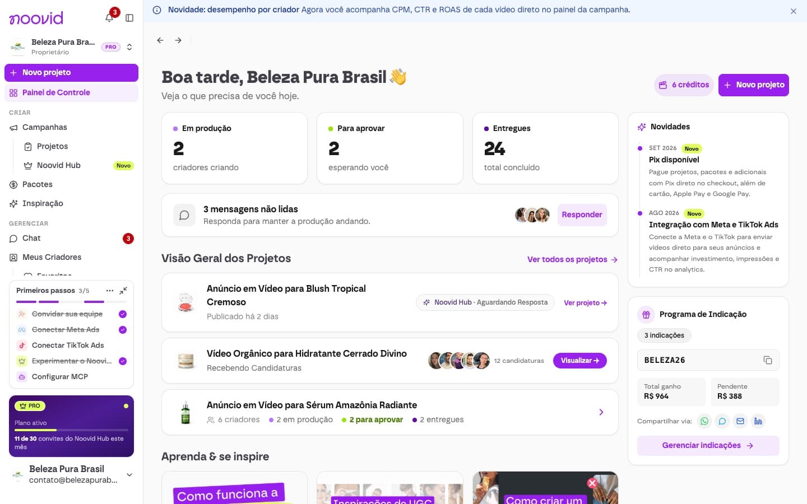Image resolution: width=807 pixels, height=504 pixels.
Task: Open Meus Criadores in the sidebar
Action: pyautogui.click(x=71, y=258)
